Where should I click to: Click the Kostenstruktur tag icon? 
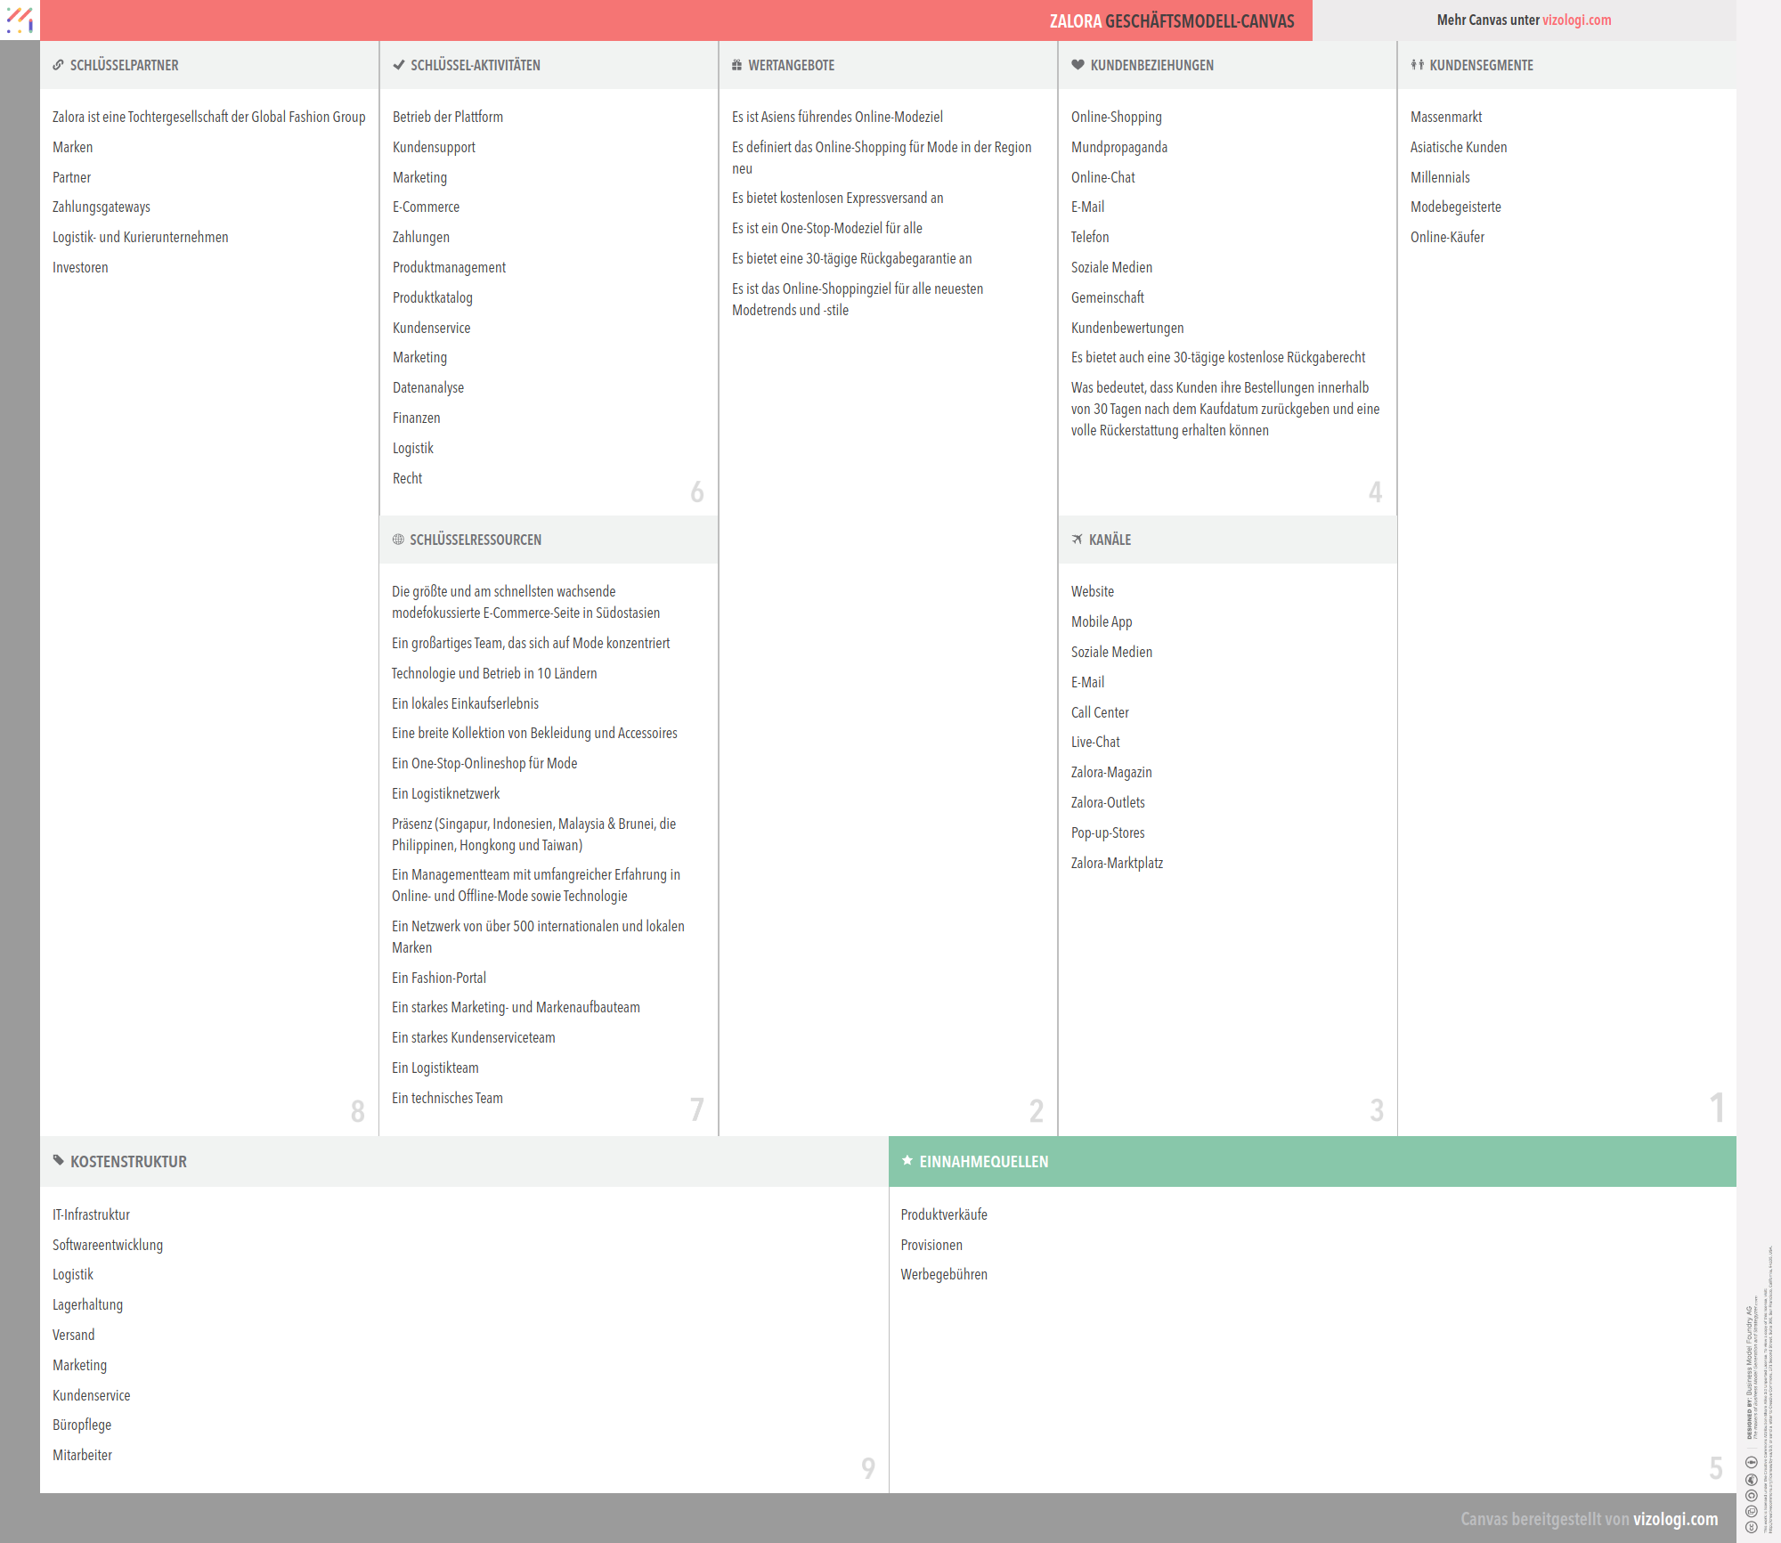pyautogui.click(x=59, y=1160)
